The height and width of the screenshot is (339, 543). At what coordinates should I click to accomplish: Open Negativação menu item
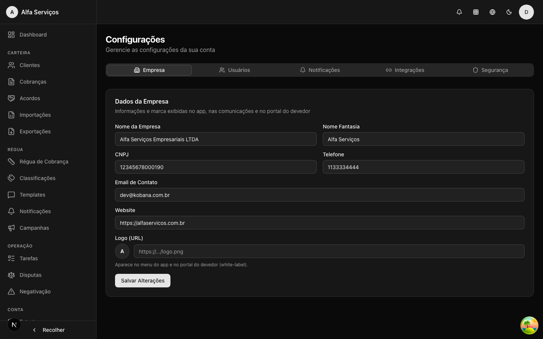point(48,292)
